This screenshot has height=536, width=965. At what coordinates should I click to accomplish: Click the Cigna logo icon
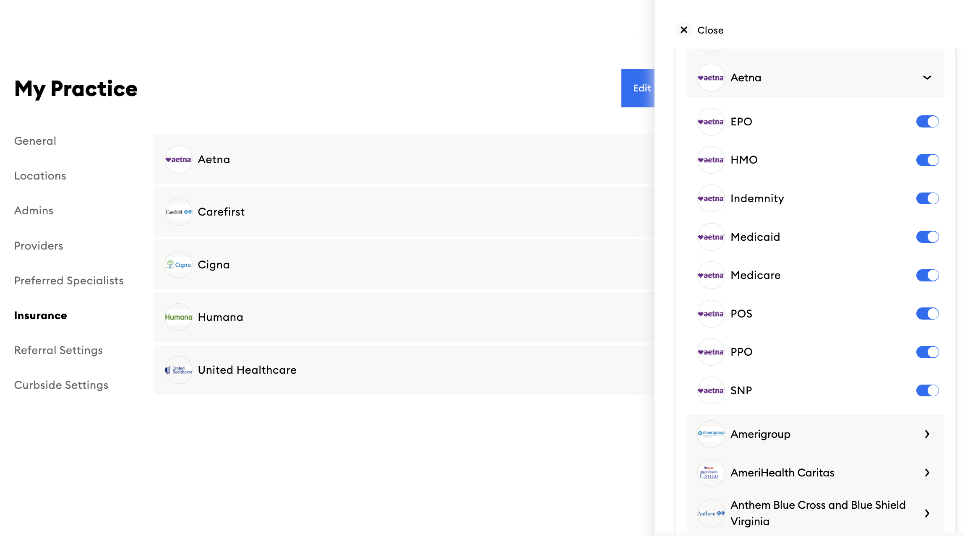tap(178, 265)
